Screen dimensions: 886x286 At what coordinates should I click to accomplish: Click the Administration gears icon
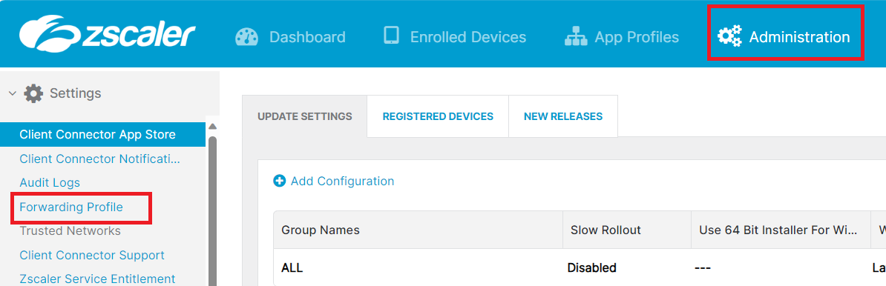tap(729, 36)
